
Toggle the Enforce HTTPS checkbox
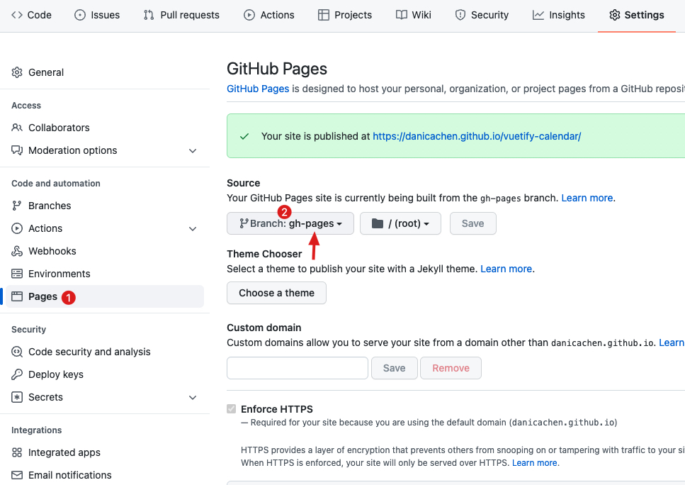[x=231, y=409]
